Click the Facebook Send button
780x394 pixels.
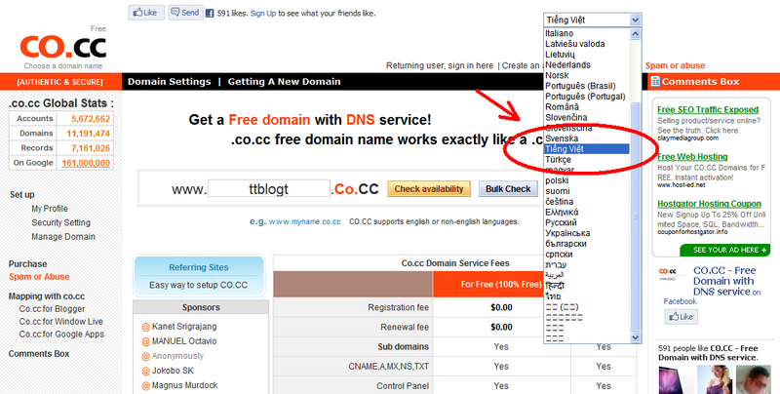pos(185,13)
